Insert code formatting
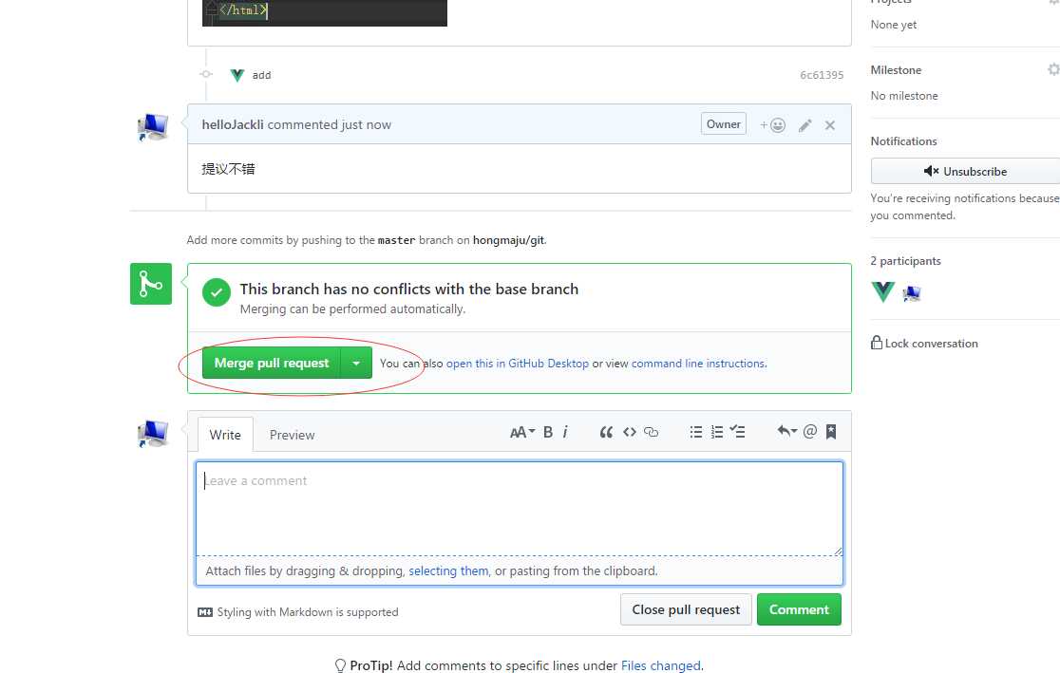This screenshot has height=673, width=1060. tap(629, 432)
